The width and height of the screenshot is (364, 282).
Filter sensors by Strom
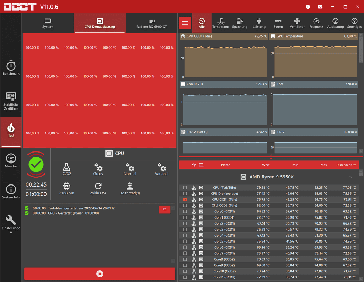pyautogui.click(x=278, y=23)
